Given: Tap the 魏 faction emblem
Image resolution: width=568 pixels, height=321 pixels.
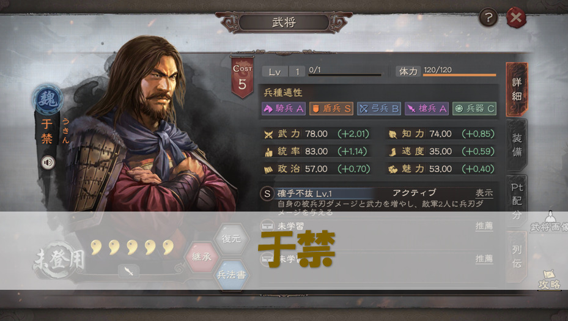Looking at the screenshot, I should [48, 99].
